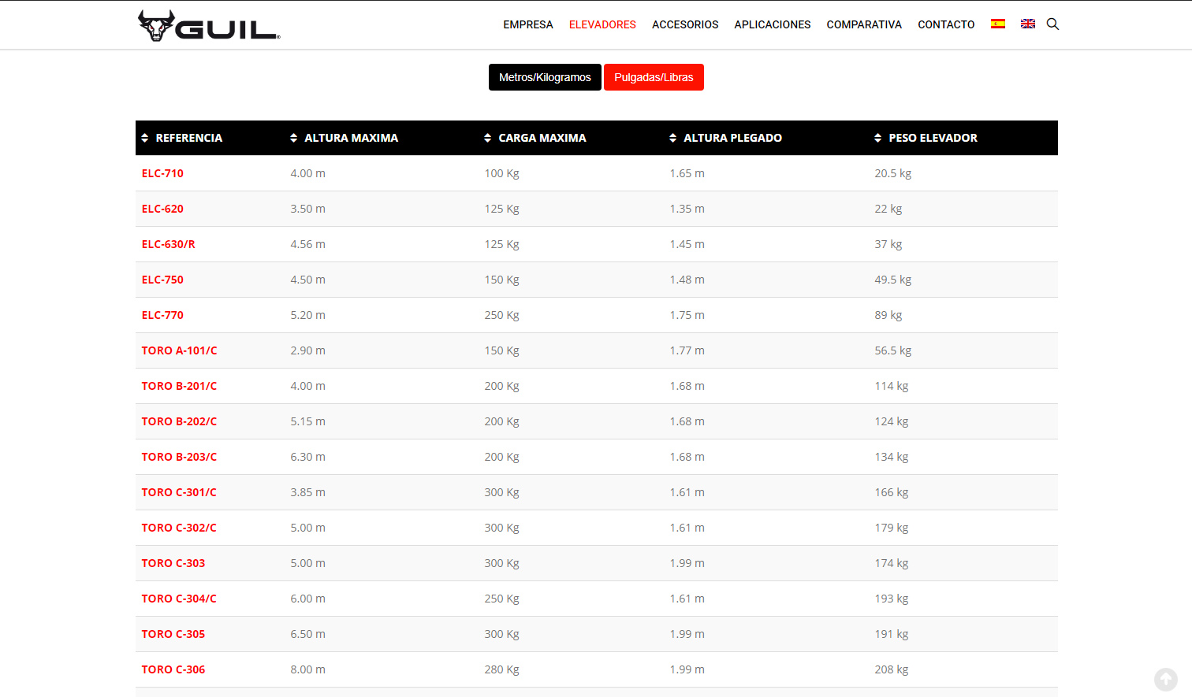Switch site to English UK flag
Screen dimensions: 1192x697
1028,24
